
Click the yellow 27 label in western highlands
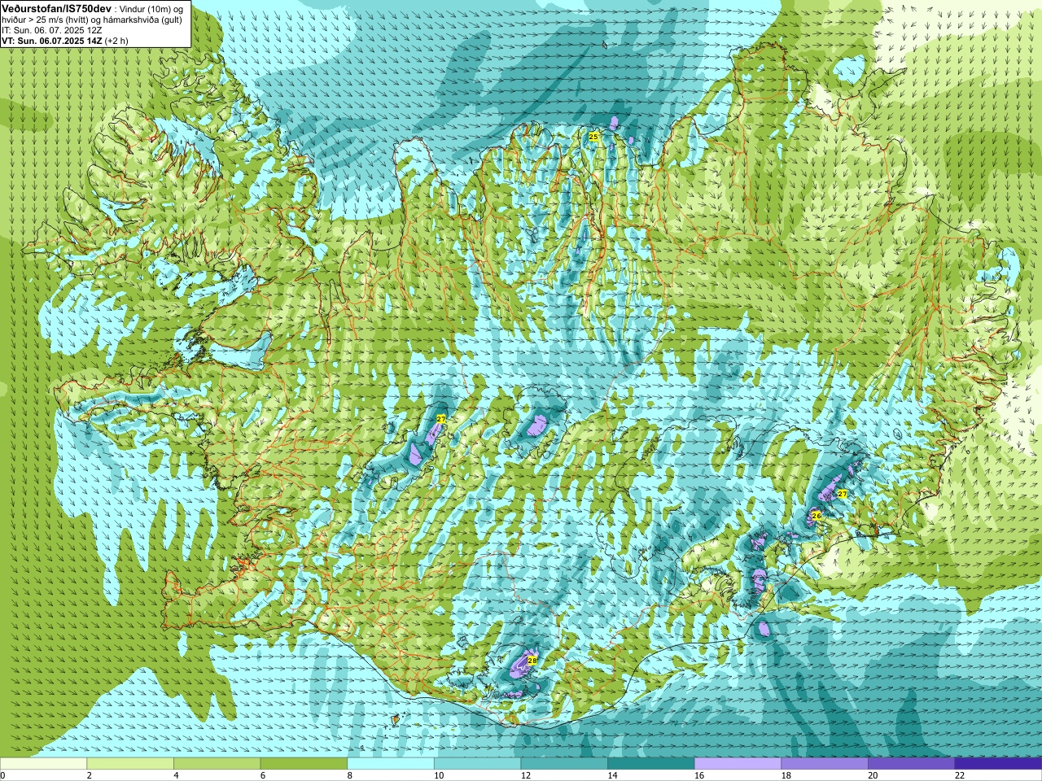pos(441,419)
